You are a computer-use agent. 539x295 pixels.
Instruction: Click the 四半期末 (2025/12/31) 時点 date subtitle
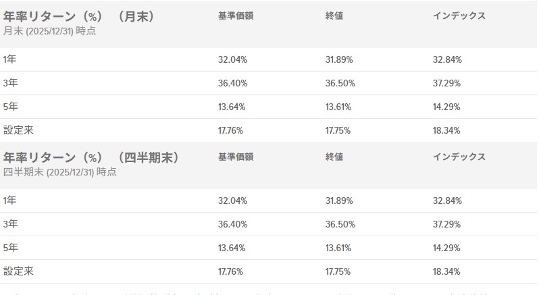tap(59, 172)
